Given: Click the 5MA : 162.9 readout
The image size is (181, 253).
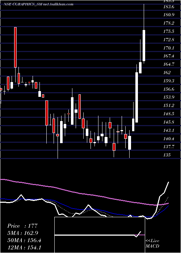Looking at the screenshot, I should pos(24,233).
